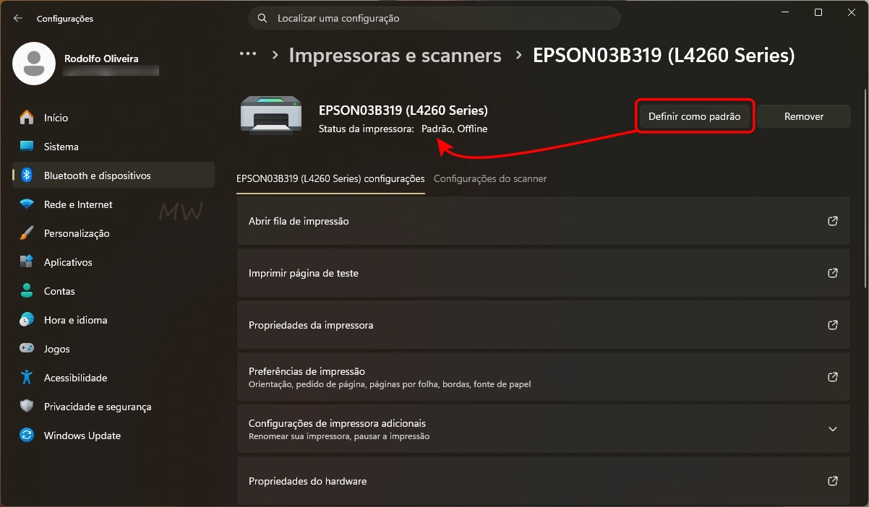Click the Bluetooth icon in sidebar
Image resolution: width=869 pixels, height=507 pixels.
(x=27, y=175)
